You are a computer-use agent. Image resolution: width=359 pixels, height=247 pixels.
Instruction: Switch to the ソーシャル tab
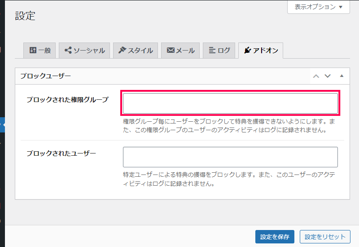click(x=84, y=50)
